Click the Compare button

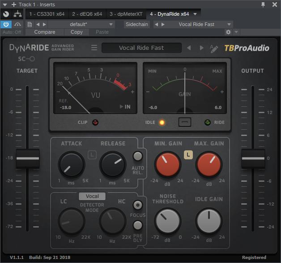tap(45, 32)
